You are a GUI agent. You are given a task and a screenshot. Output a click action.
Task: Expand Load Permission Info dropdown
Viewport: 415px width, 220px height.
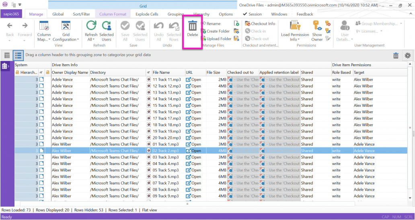click(x=298, y=40)
